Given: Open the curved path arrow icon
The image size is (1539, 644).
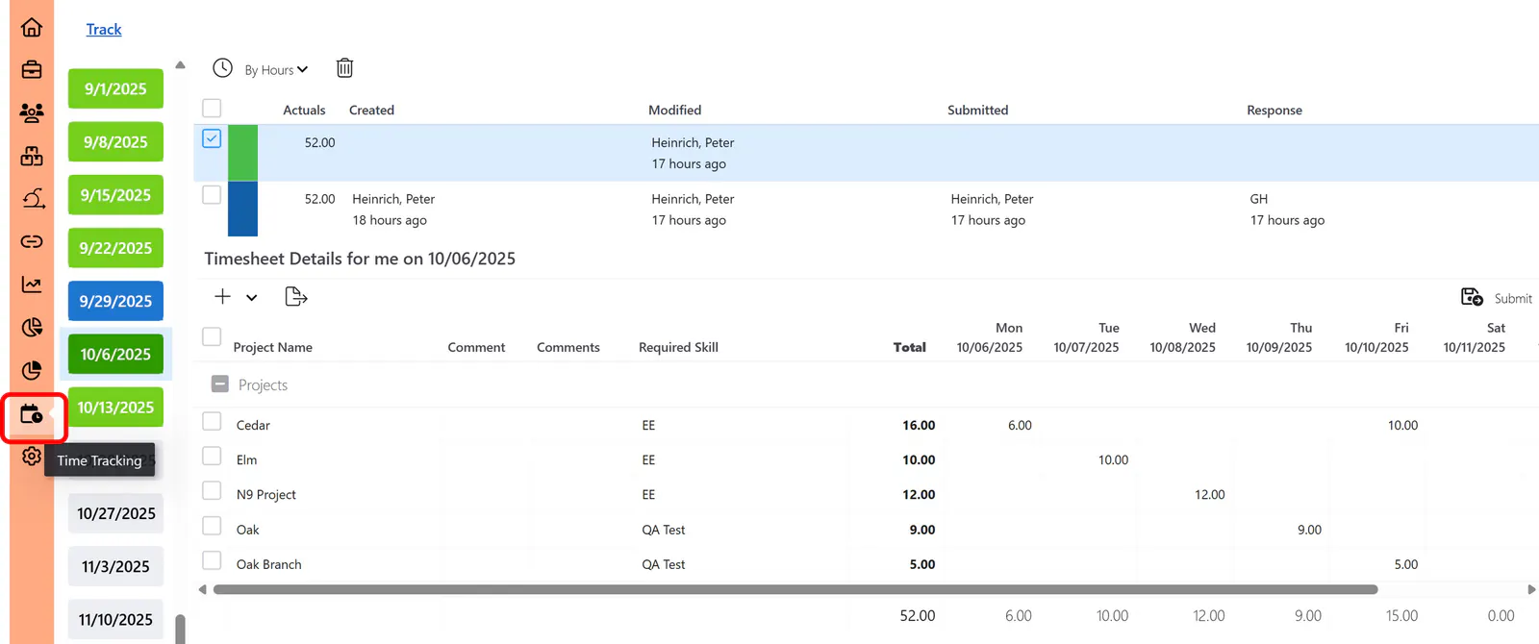Looking at the screenshot, I should click(32, 199).
